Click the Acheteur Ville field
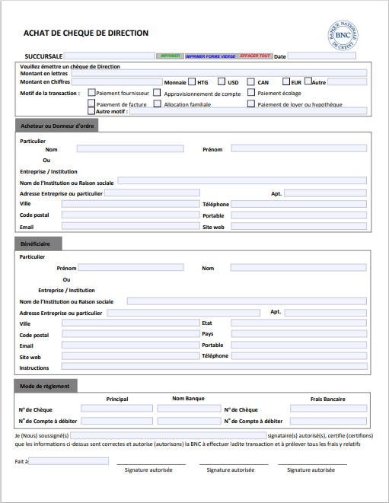The height and width of the screenshot is (503, 389). (x=131, y=204)
